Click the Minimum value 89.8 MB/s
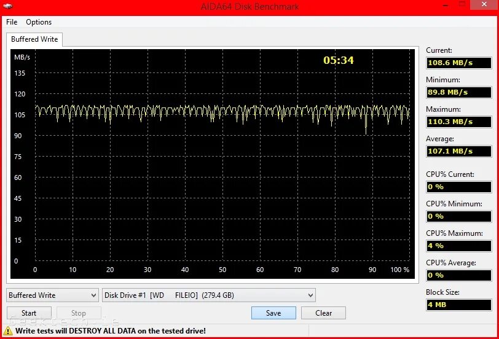Image resolution: width=499 pixels, height=339 pixels. [x=458, y=92]
